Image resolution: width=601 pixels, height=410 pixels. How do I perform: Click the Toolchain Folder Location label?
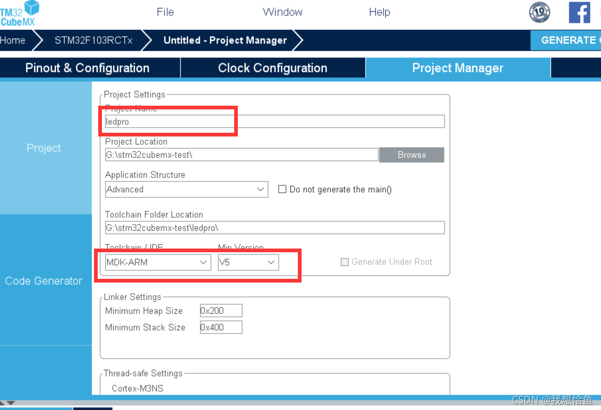point(154,215)
